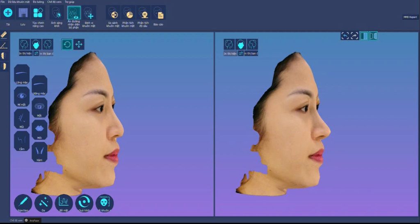Click the MMD Report button

(410, 17)
